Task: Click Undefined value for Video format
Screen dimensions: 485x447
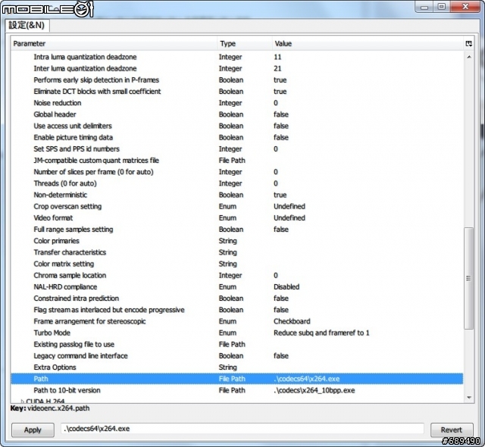Action: coord(289,217)
